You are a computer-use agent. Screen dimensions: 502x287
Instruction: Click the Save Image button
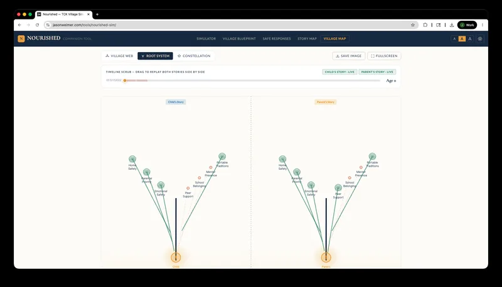349,56
